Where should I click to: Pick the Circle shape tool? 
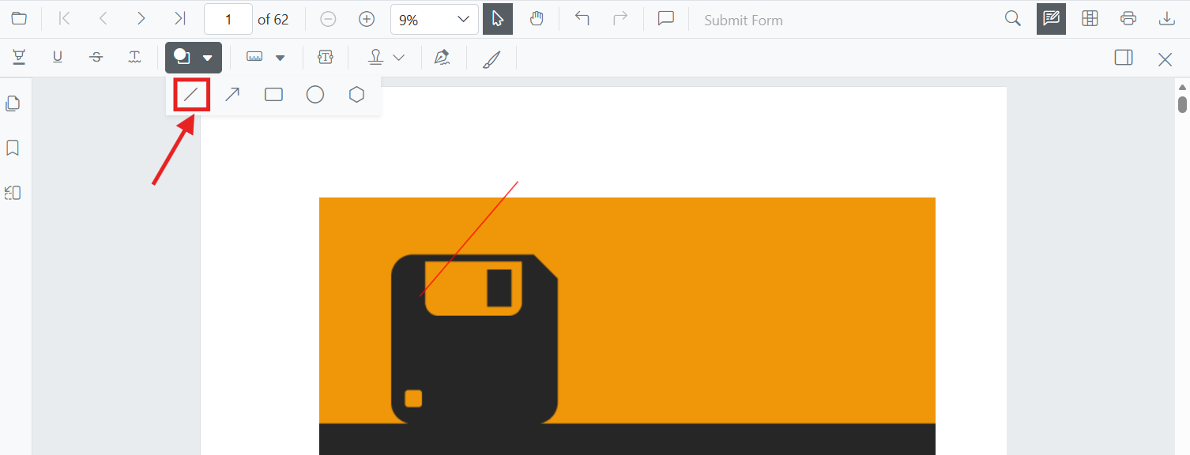315,95
